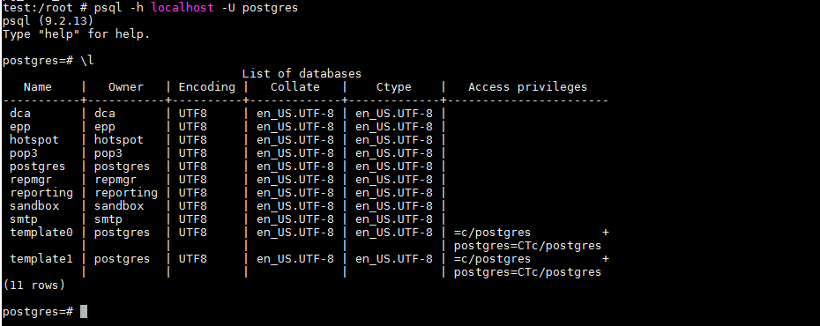820x326 pixels.
Task: Click the "psql (9.2.13)" version line
Action: click(x=48, y=21)
